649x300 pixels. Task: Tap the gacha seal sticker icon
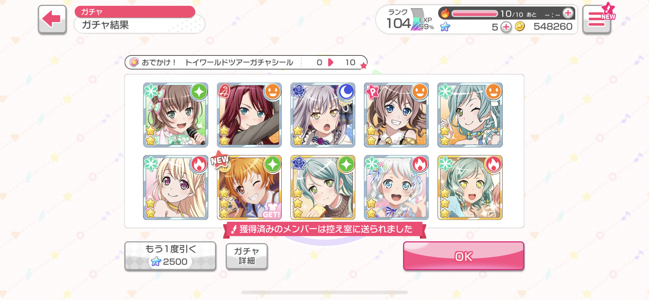coord(134,62)
